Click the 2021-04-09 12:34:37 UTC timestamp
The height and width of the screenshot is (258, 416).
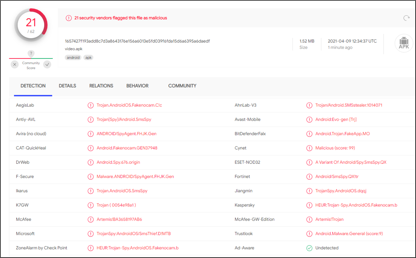pyautogui.click(x=352, y=41)
